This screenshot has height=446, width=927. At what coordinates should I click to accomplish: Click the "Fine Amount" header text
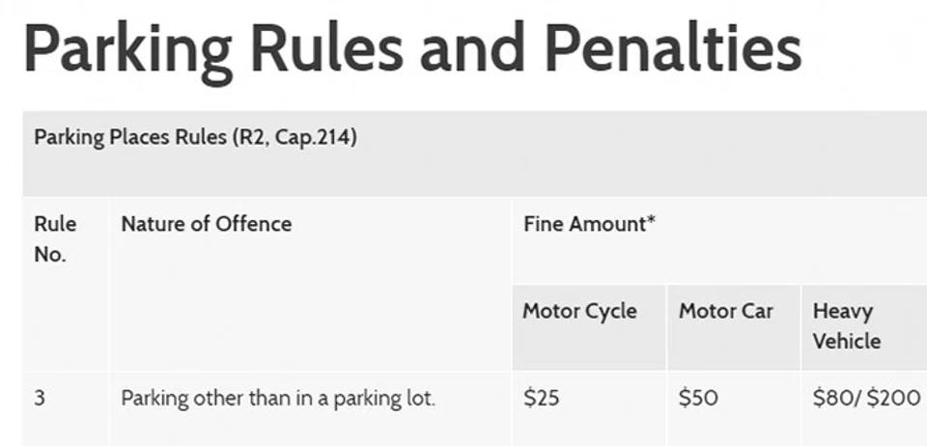[584, 224]
